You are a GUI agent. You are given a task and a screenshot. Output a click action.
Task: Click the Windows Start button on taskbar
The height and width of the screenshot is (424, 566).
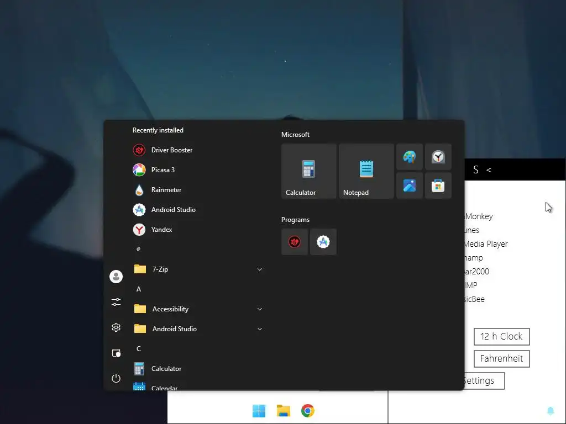point(259,411)
